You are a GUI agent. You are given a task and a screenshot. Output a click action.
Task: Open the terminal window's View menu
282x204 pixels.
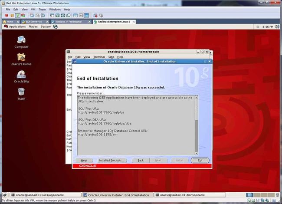pyautogui.click(x=87, y=57)
